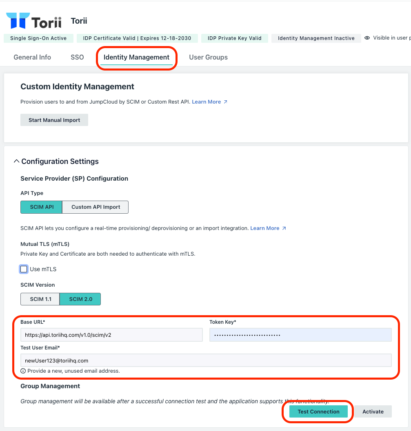Collapse the Configuration Settings chevron
Viewport: 411px width, 431px height.
(16, 161)
